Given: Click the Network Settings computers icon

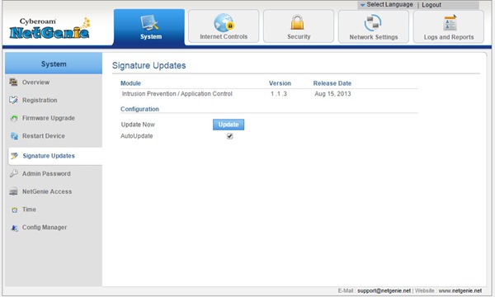Looking at the screenshot, I should [373, 23].
